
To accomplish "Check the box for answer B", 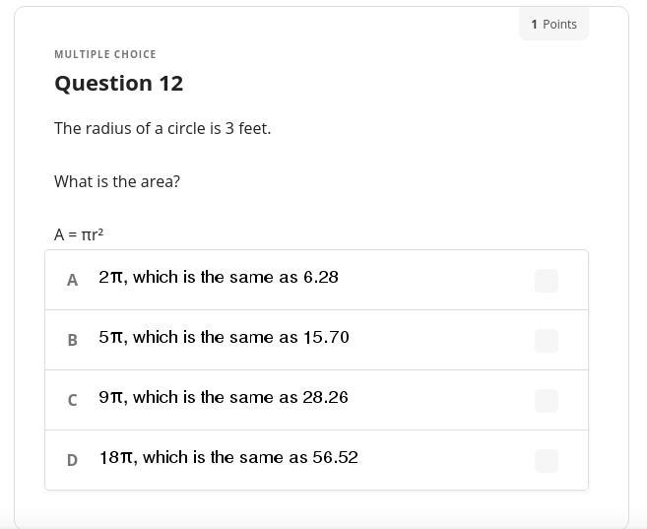I will pyautogui.click(x=546, y=341).
